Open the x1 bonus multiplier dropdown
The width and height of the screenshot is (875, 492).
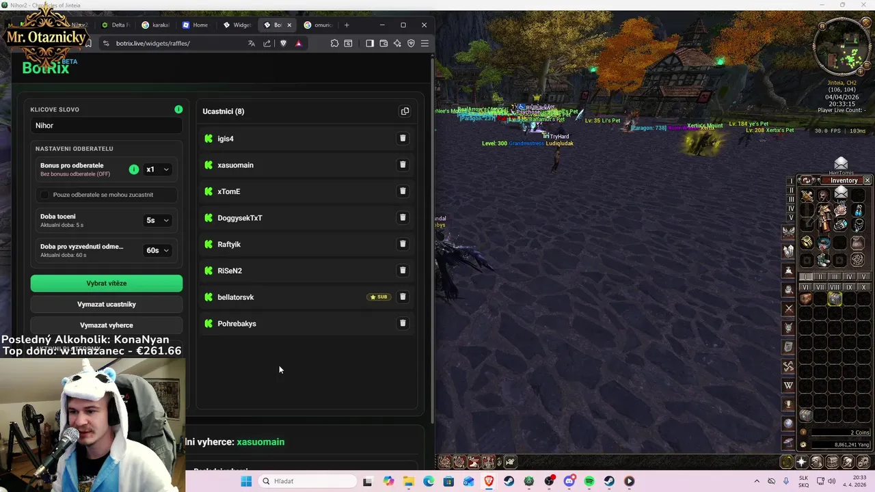coord(157,169)
